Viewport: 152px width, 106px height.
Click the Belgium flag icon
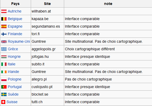4,19
